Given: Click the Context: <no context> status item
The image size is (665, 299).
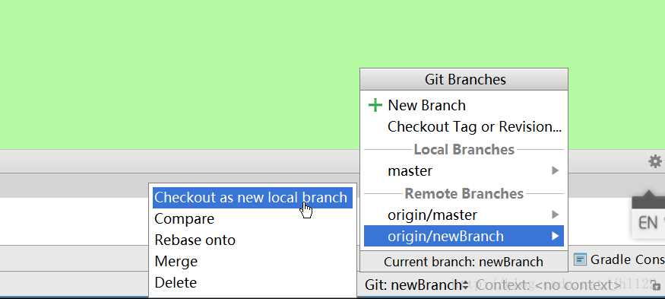Looking at the screenshot, I should tap(549, 285).
